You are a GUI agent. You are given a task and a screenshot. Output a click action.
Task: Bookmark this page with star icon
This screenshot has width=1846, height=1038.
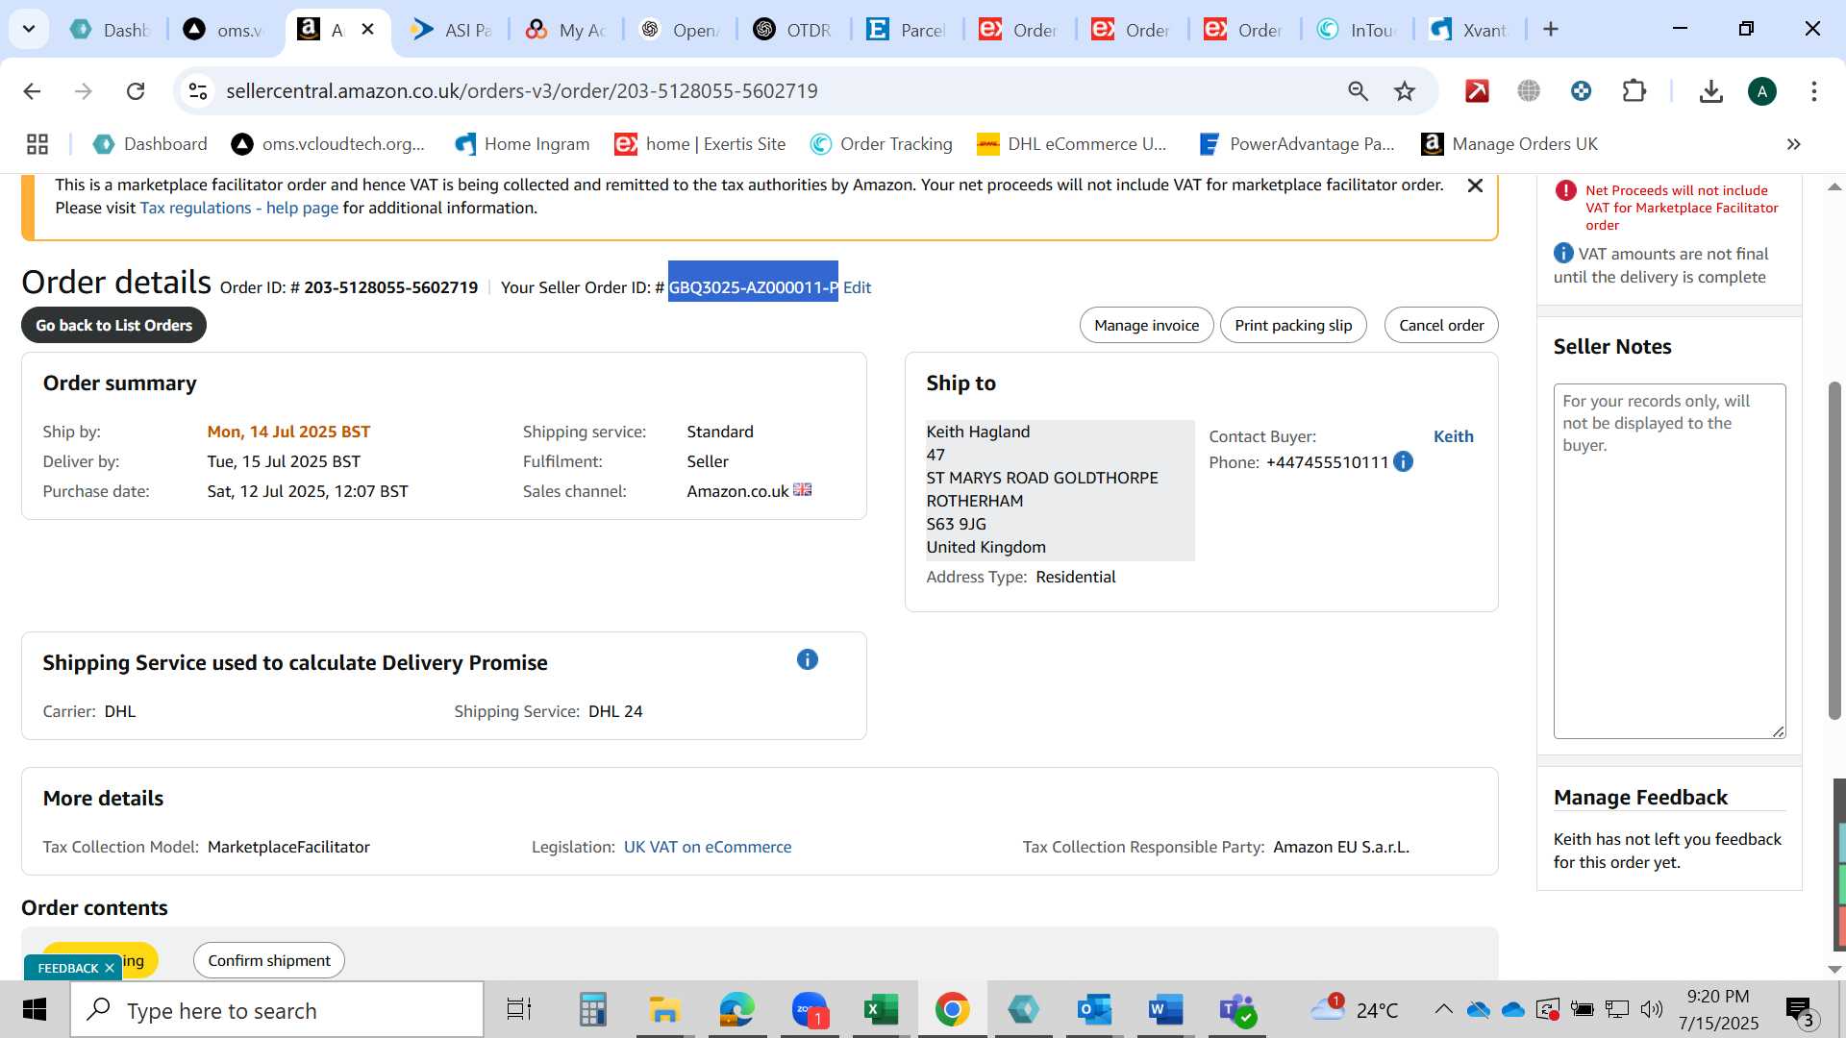click(x=1405, y=91)
